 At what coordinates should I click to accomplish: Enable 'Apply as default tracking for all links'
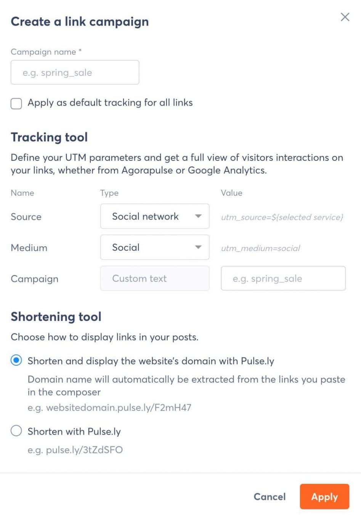16,103
